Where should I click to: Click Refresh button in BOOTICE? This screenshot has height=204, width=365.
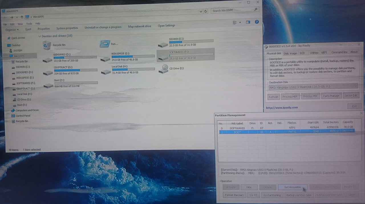[273, 97]
